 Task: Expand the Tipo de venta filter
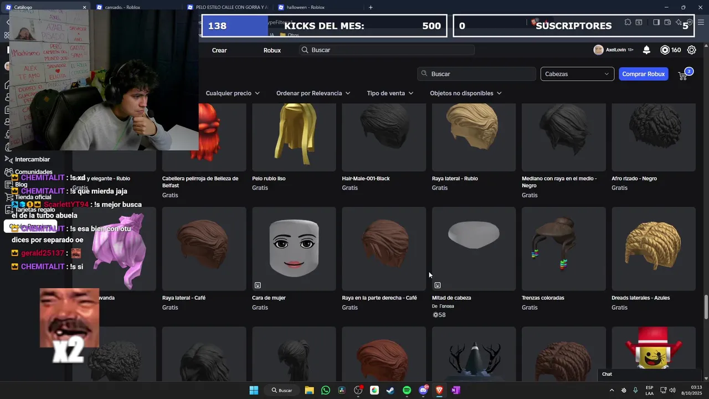point(390,93)
